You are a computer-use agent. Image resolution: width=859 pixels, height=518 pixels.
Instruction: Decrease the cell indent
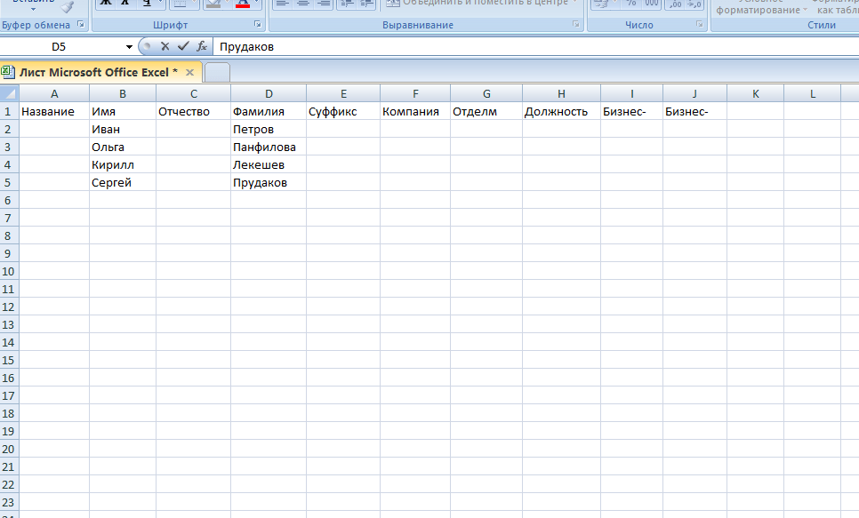tap(347, 4)
